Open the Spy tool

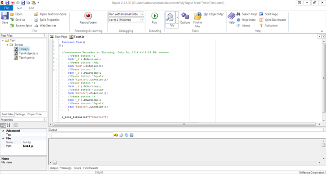pyautogui.click(x=171, y=18)
